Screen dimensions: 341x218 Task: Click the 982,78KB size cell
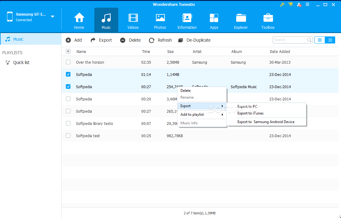[x=175, y=136]
